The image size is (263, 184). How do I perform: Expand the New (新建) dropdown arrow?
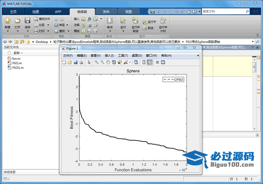(x=8, y=31)
